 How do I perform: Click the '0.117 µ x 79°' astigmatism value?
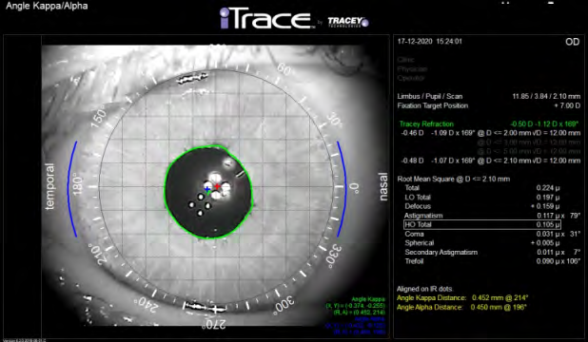click(x=558, y=216)
